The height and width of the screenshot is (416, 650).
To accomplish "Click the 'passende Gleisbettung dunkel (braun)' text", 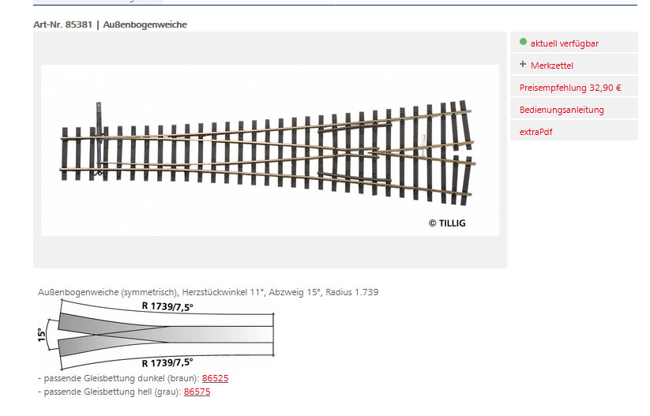I will click(118, 379).
